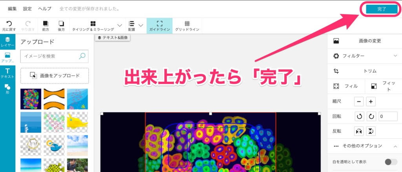This screenshot has height=172, width=402.
Task: Flip image horizontally using the mirror icon
Action: (359, 131)
